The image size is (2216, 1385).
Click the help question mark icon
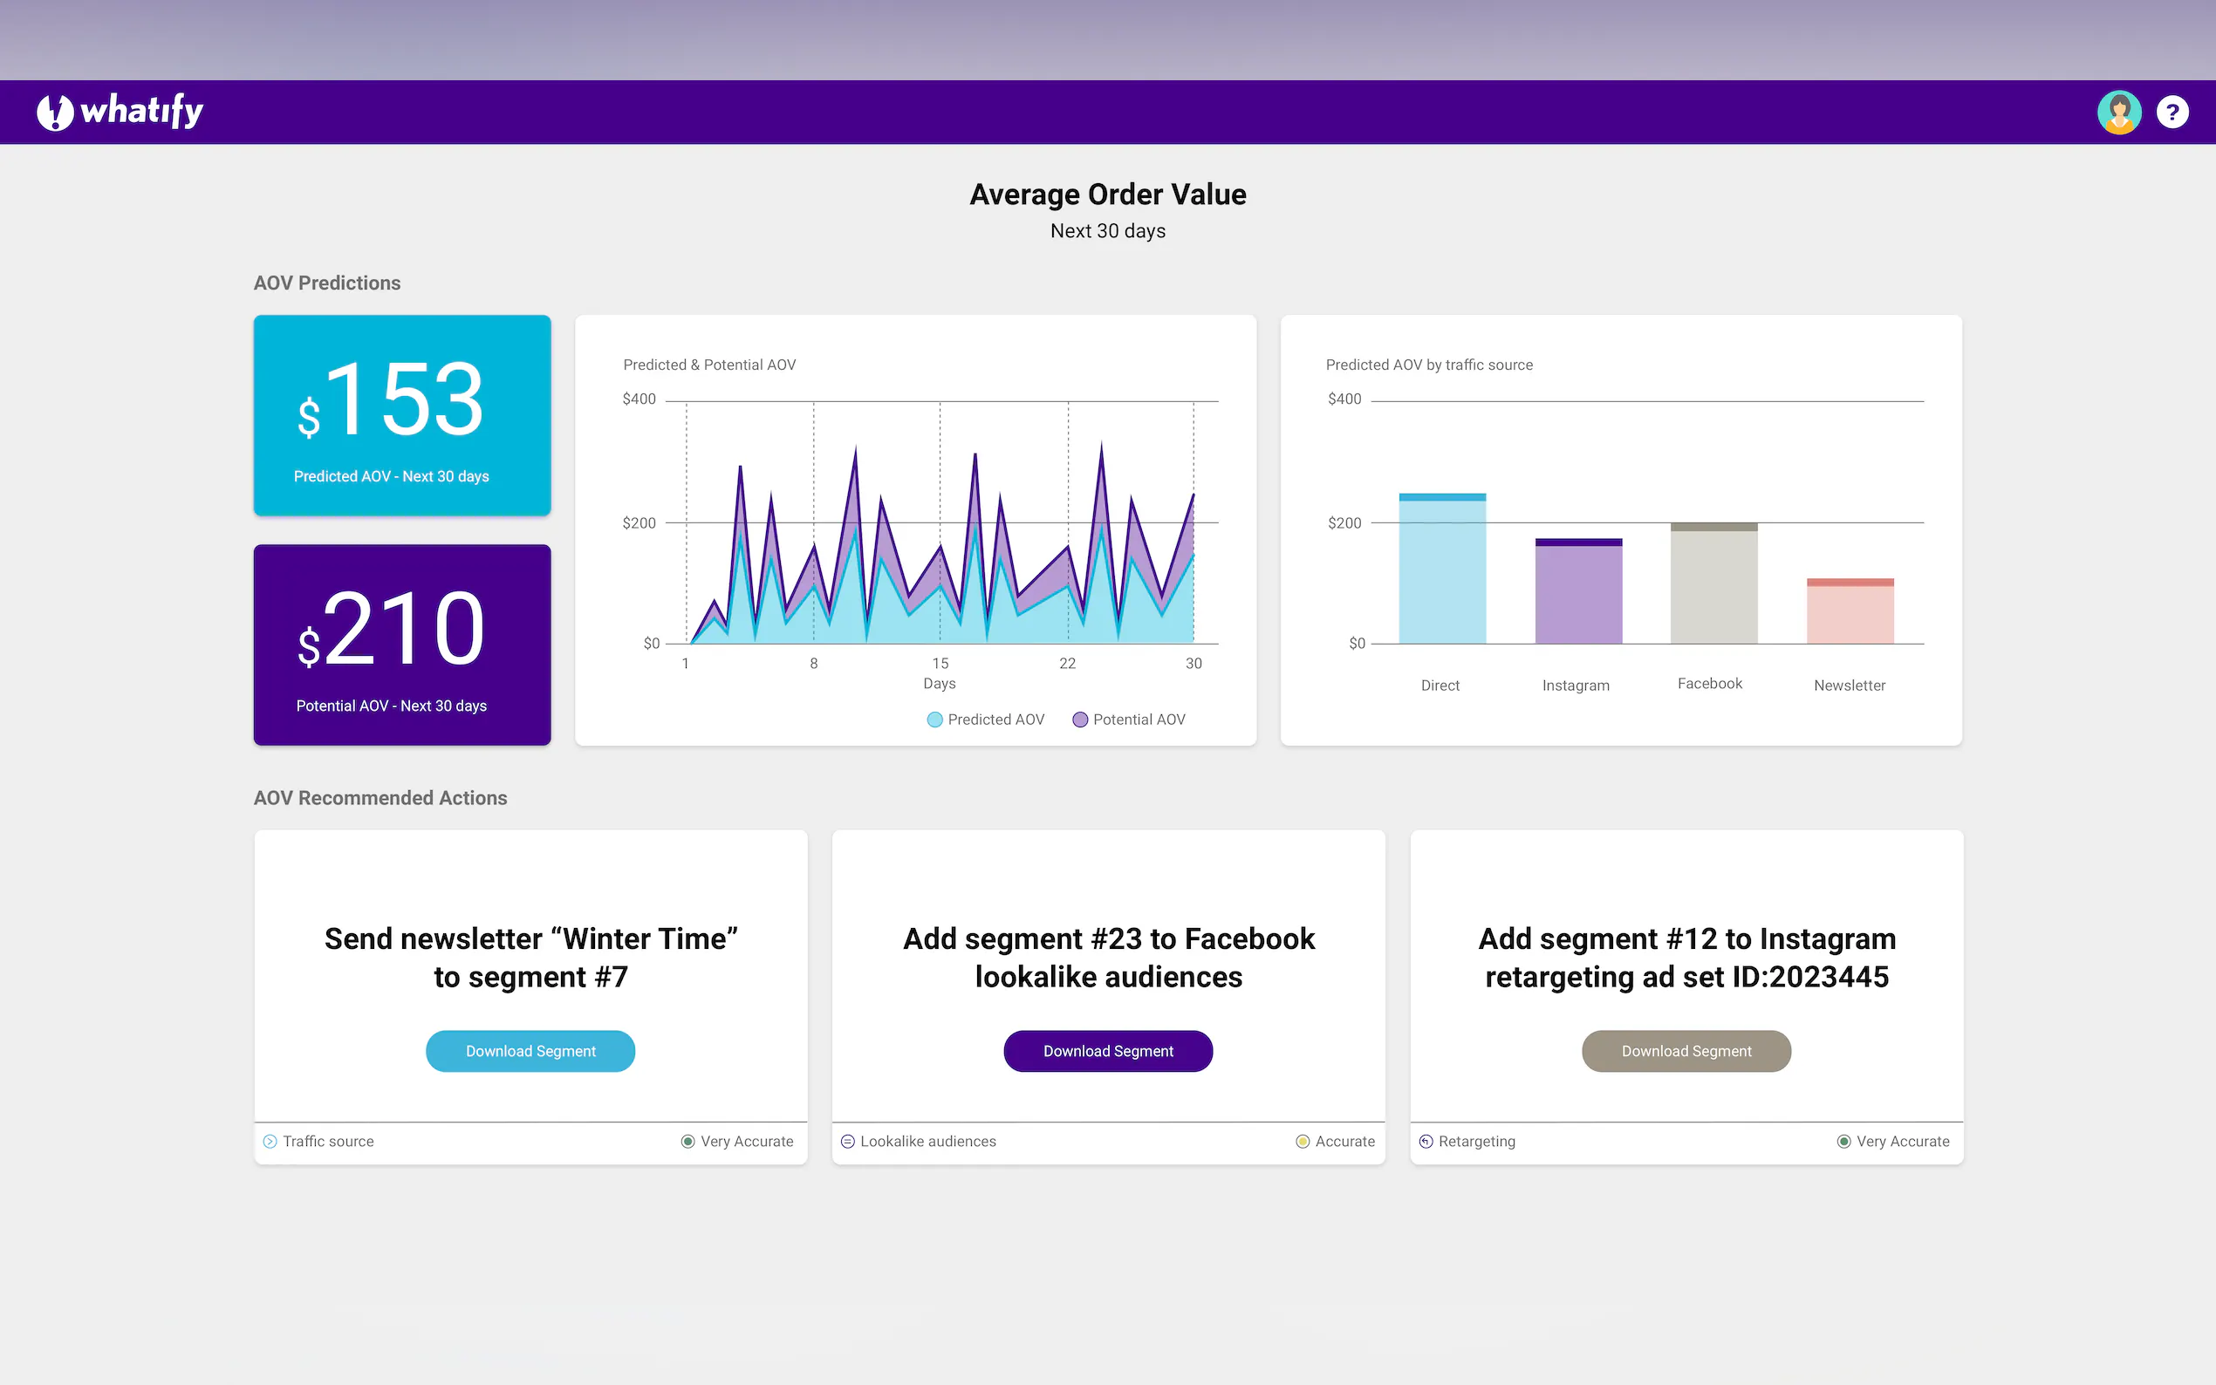(2172, 112)
